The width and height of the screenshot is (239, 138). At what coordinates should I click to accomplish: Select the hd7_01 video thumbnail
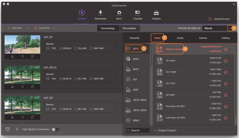pos(22,44)
